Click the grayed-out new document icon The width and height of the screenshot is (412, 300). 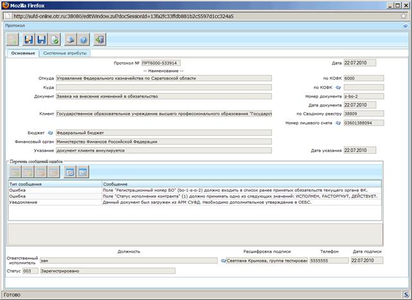coord(12,40)
